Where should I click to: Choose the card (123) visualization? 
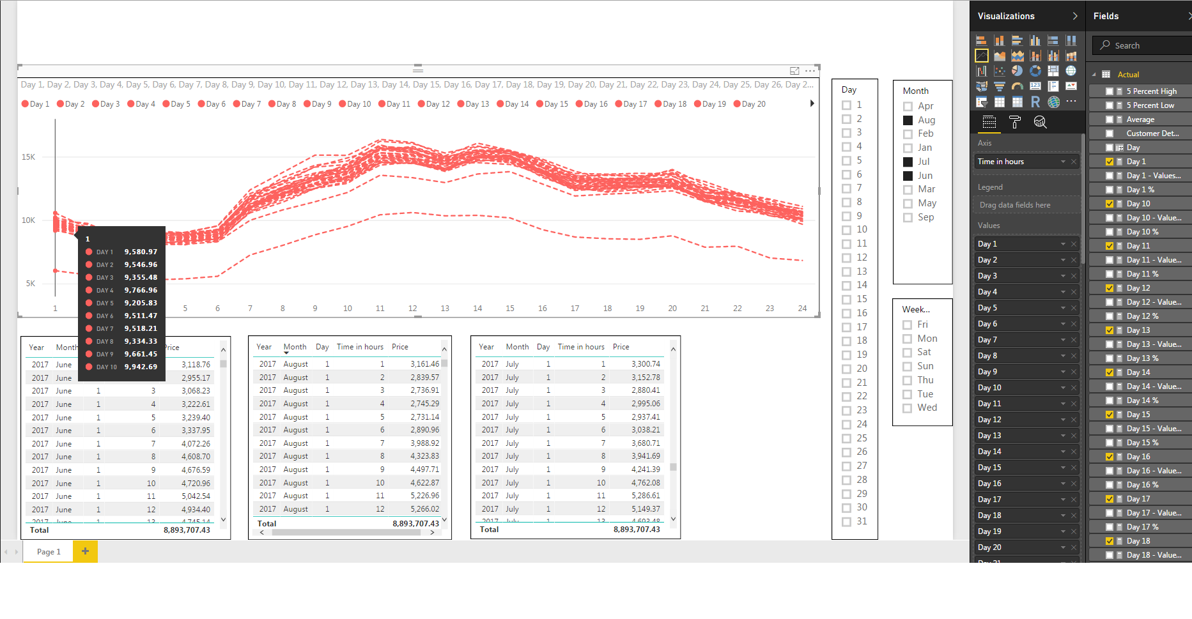click(x=1035, y=86)
